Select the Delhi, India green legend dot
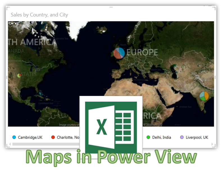 (148, 137)
